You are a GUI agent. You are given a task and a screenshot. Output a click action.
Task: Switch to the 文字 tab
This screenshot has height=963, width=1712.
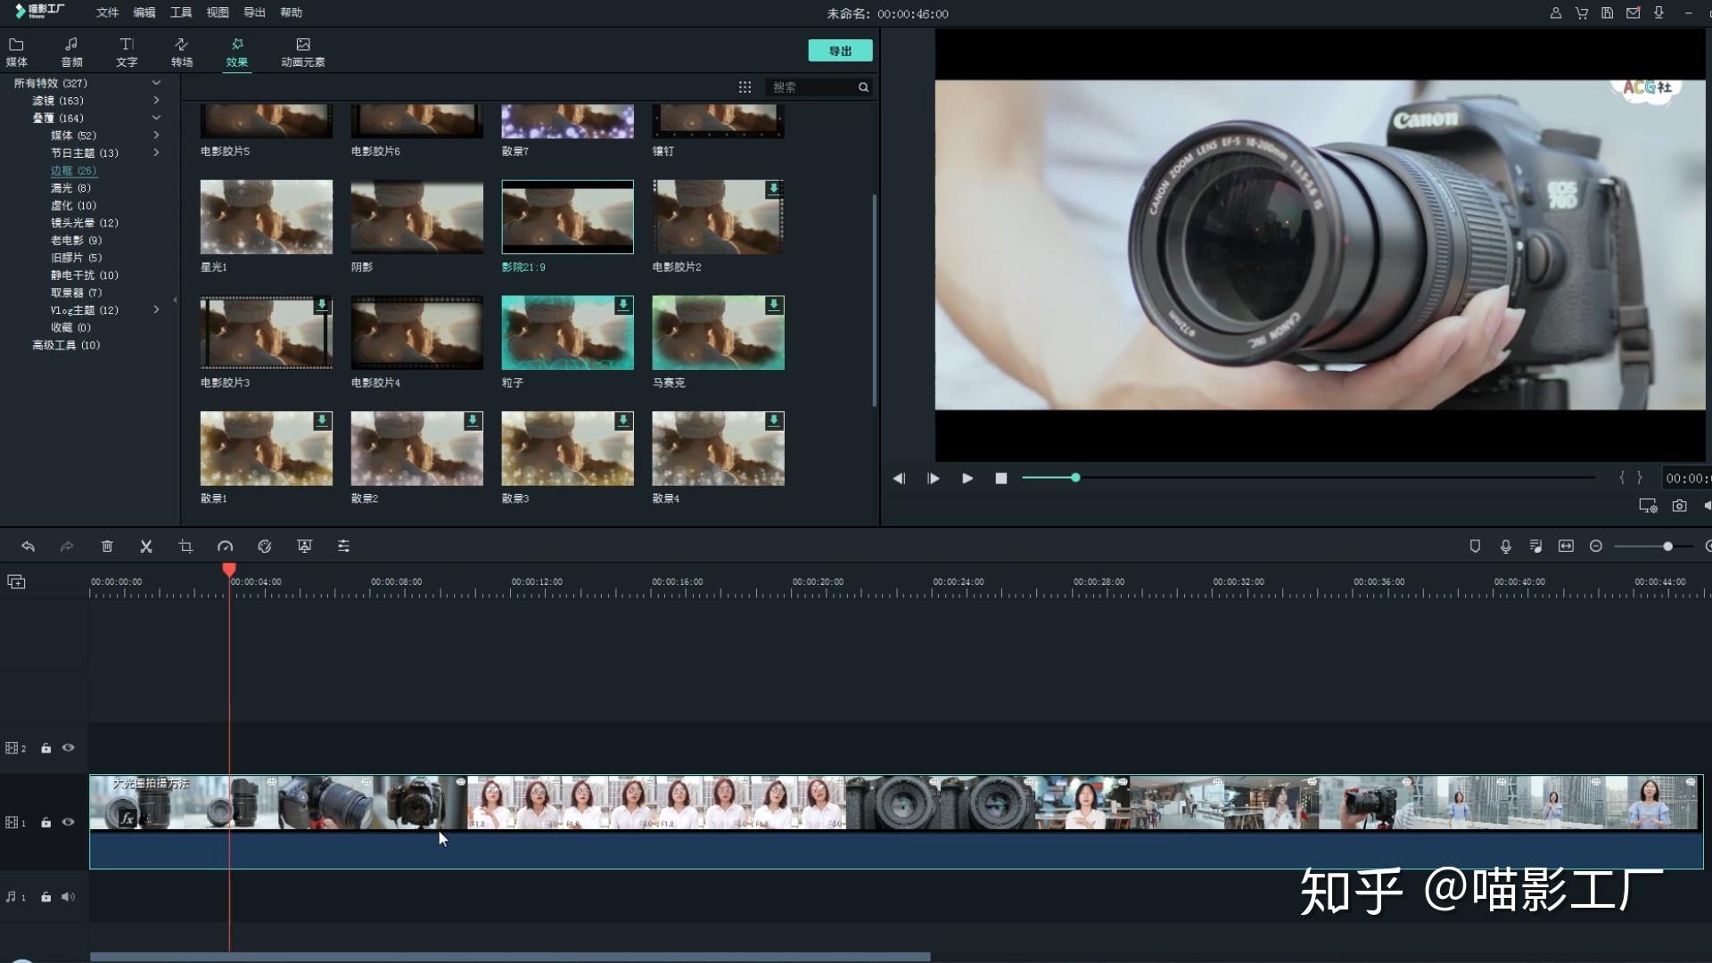(x=127, y=53)
